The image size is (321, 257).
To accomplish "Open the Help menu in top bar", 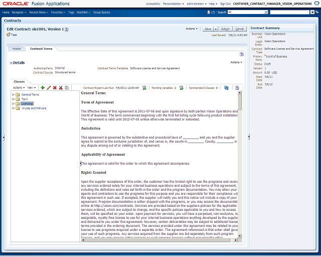I will click(x=213, y=4).
